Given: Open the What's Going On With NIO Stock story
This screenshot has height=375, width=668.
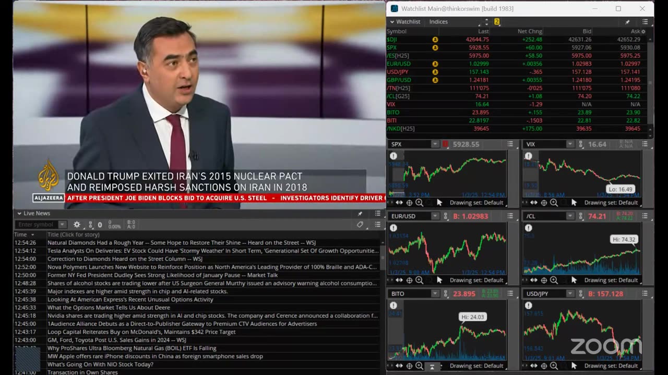Looking at the screenshot, I should tap(100, 365).
